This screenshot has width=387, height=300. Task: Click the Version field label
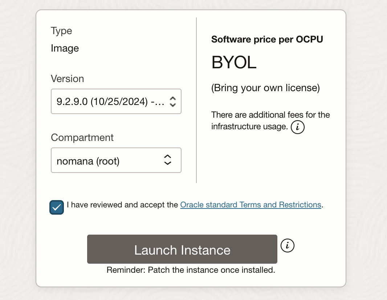67,79
